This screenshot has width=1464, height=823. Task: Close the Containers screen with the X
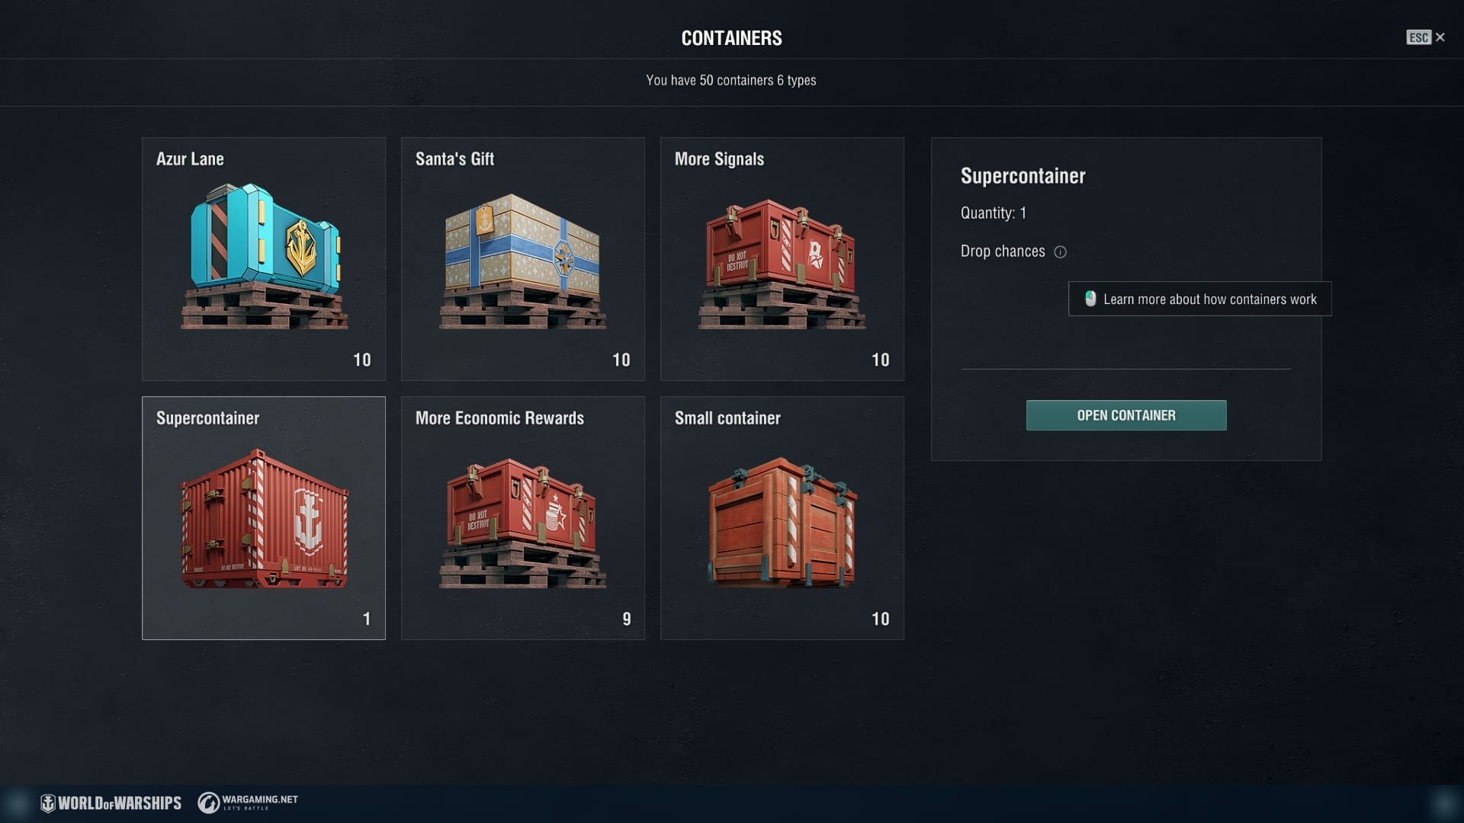point(1440,37)
